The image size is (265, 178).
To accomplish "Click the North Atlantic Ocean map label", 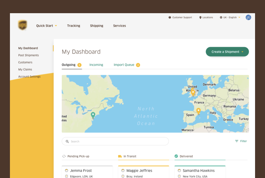I will point(146,116).
